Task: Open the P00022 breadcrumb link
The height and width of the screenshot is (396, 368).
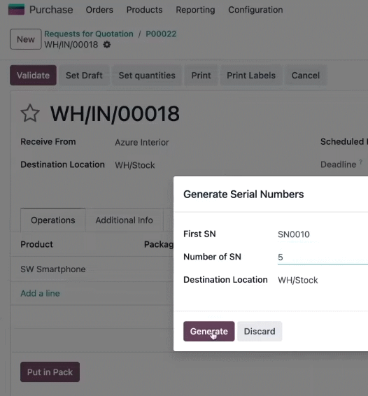Action: coord(161,34)
